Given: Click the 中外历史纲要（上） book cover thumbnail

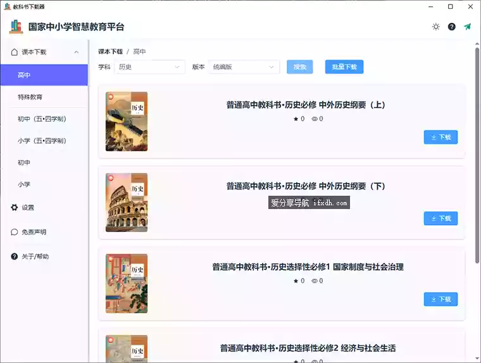Looking at the screenshot, I should [127, 121].
